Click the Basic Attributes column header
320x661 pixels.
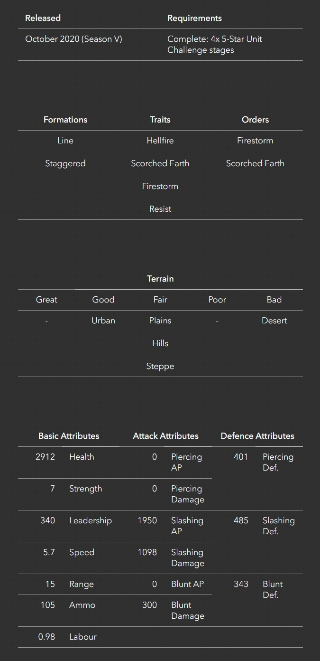pyautogui.click(x=69, y=436)
